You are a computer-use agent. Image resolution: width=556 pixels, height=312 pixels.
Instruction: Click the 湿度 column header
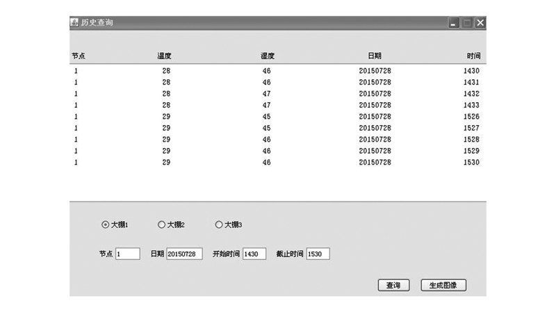point(268,56)
